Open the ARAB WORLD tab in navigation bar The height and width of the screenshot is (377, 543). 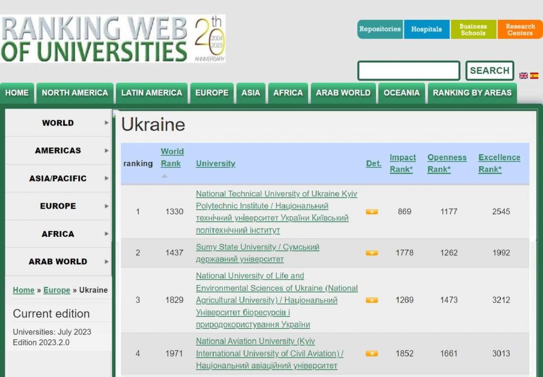point(343,93)
